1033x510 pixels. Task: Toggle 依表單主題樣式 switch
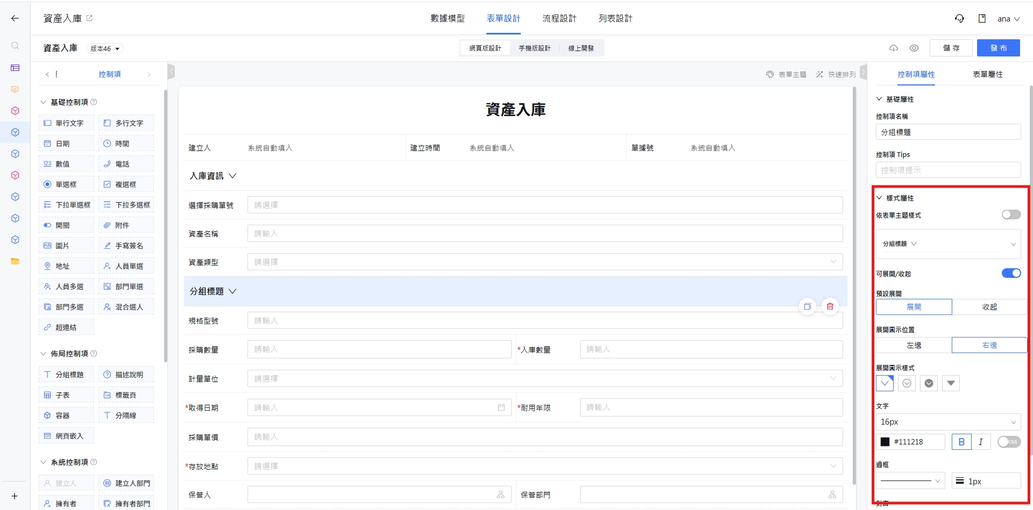point(1011,214)
